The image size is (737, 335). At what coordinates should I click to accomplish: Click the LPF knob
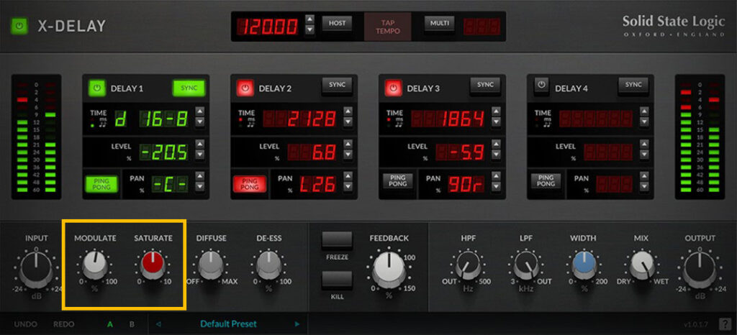click(x=526, y=264)
